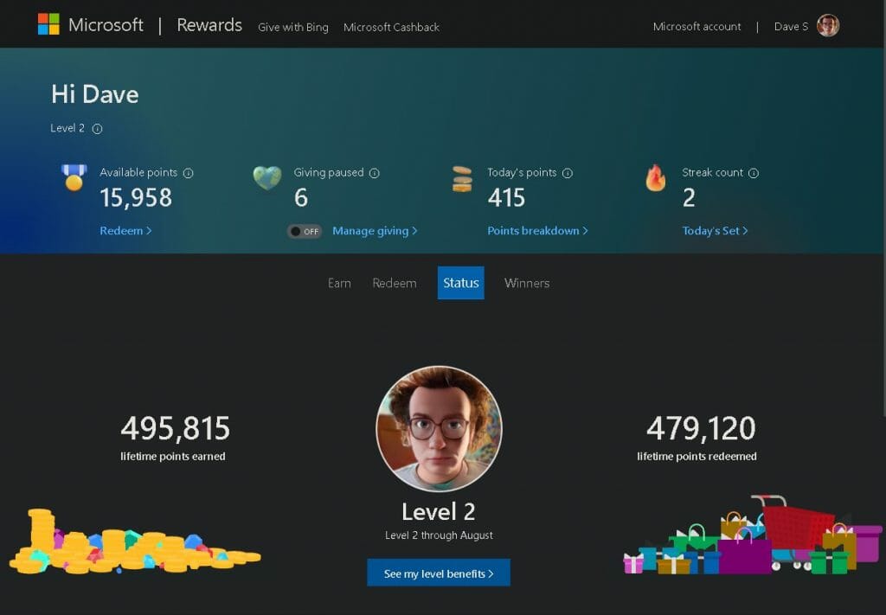Open Microsoft Cashback in top navigation
The width and height of the screenshot is (886, 615).
point(391,27)
